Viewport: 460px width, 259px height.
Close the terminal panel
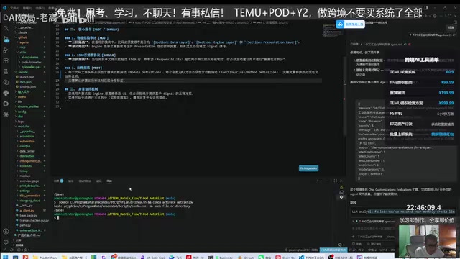(341, 181)
